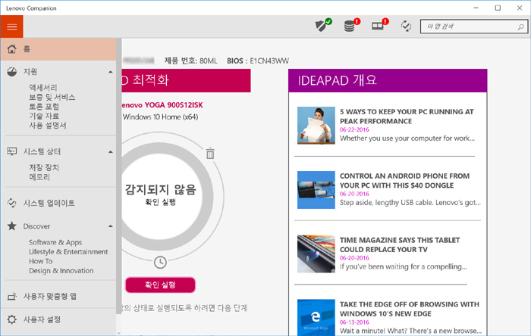This screenshot has height=336, width=531.
Task: Open system update icon in toolbar
Action: pos(406,26)
